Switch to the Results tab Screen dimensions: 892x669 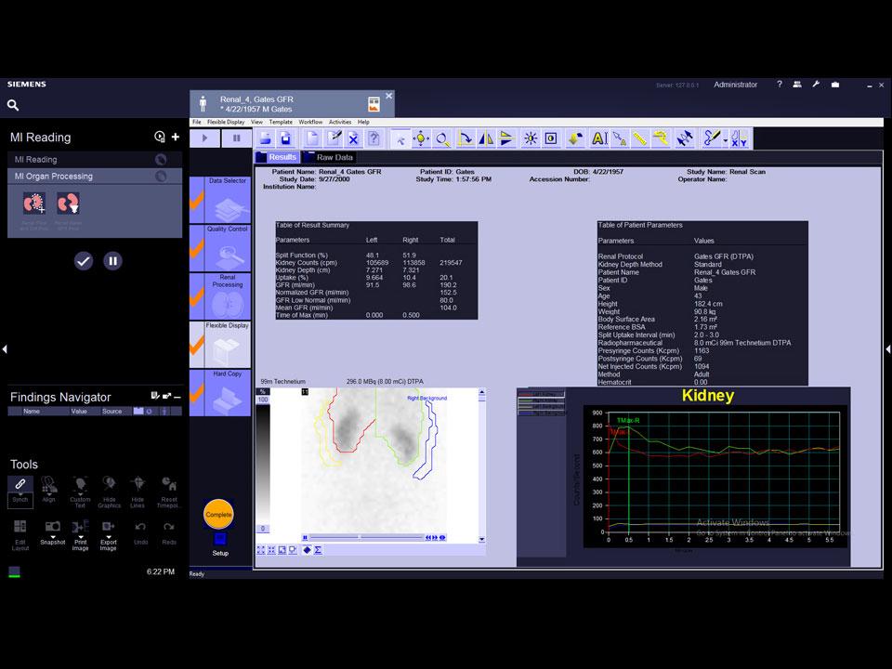point(277,157)
